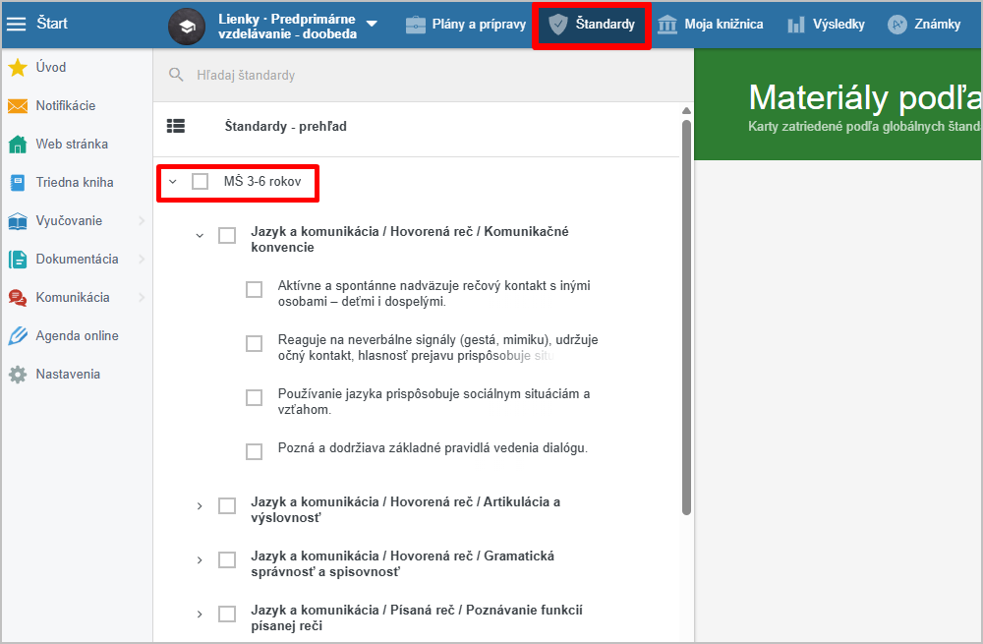
Task: Collapse the MŠ 3-6 rokov tree node
Action: (x=173, y=182)
